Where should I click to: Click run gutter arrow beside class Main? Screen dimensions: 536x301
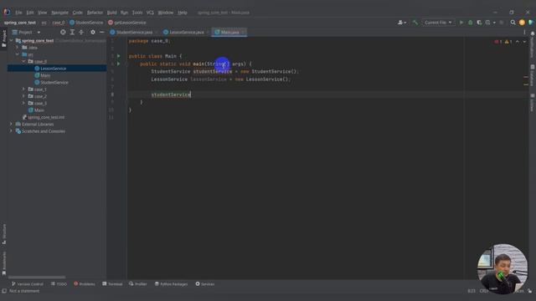pyautogui.click(x=119, y=56)
